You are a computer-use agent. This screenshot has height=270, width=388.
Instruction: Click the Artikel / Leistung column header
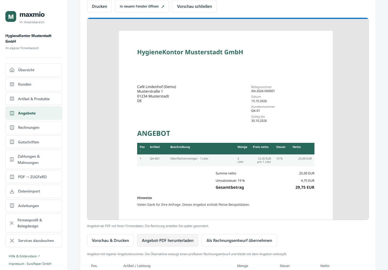click(x=137, y=266)
